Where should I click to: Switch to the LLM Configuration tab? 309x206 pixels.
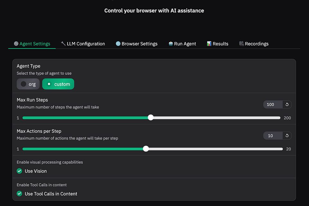(x=86, y=44)
